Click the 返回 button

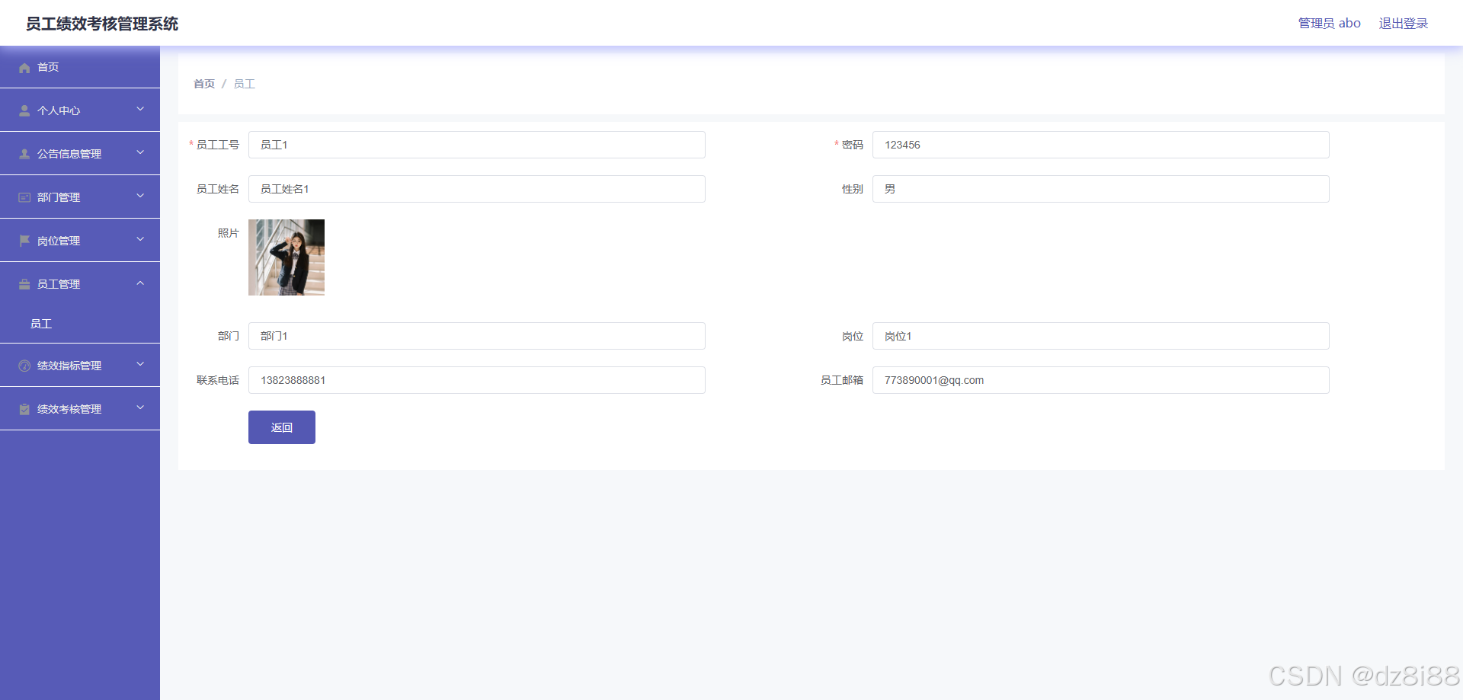(281, 427)
